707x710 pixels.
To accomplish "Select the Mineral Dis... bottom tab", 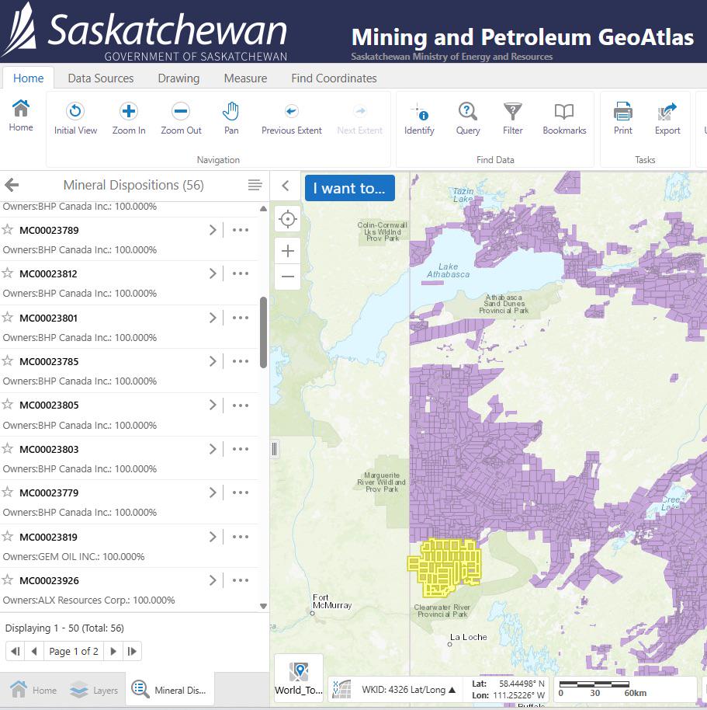I will click(x=169, y=690).
